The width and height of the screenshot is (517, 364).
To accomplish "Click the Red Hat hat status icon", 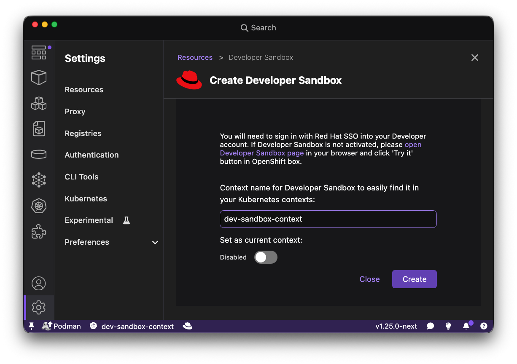I will coord(187,326).
